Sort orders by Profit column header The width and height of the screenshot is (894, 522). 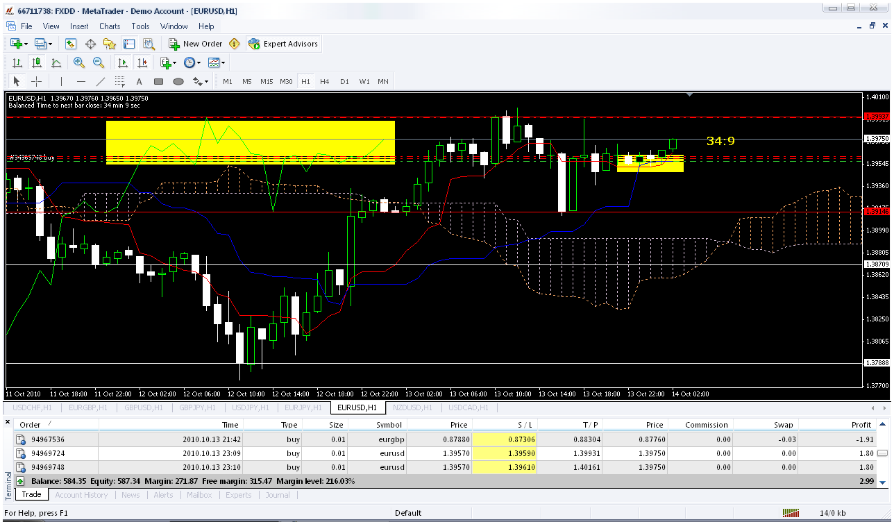point(836,425)
